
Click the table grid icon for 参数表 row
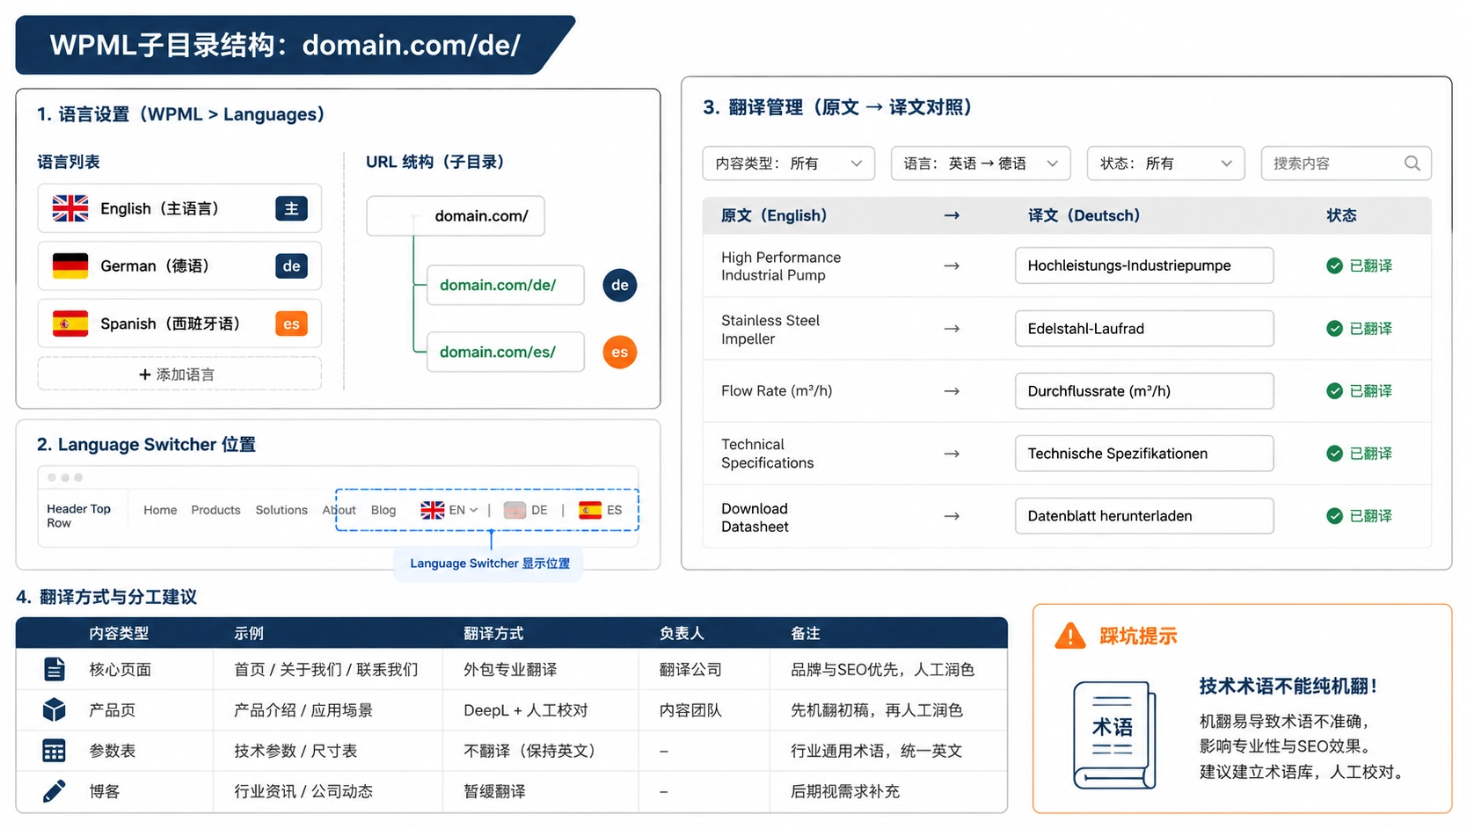pyautogui.click(x=55, y=751)
